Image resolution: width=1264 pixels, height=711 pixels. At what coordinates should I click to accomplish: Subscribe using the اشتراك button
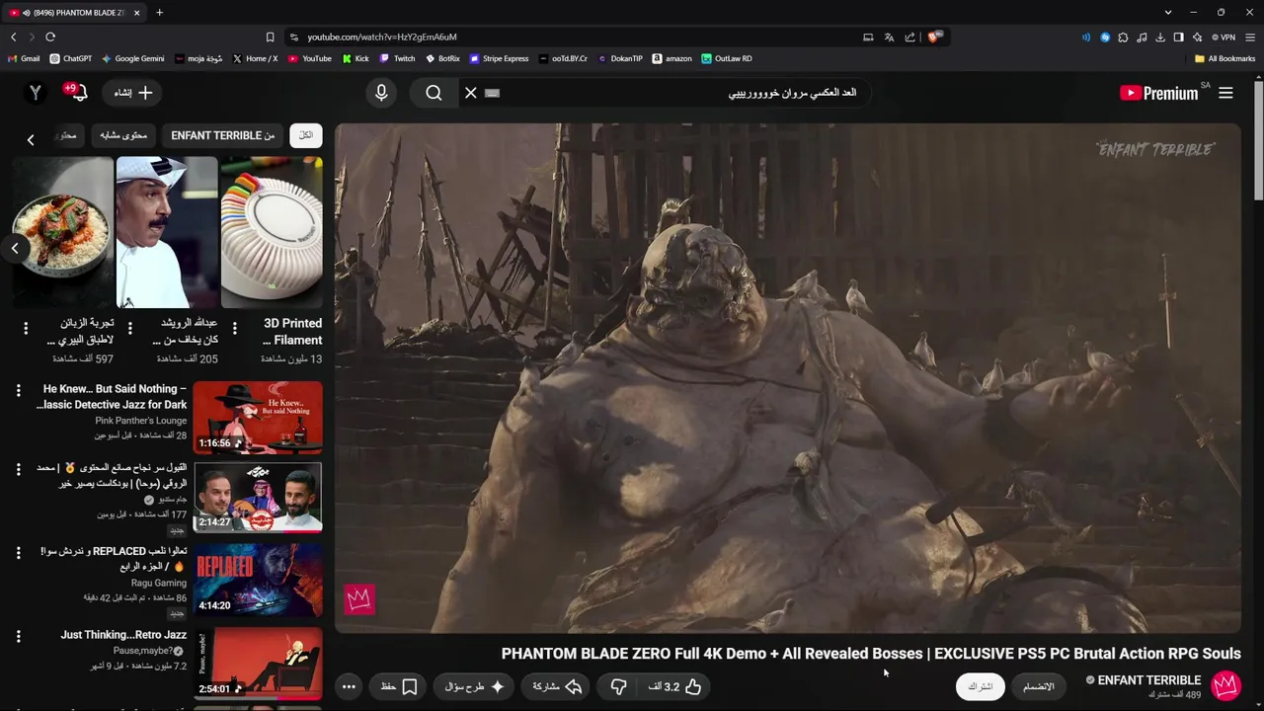click(980, 686)
